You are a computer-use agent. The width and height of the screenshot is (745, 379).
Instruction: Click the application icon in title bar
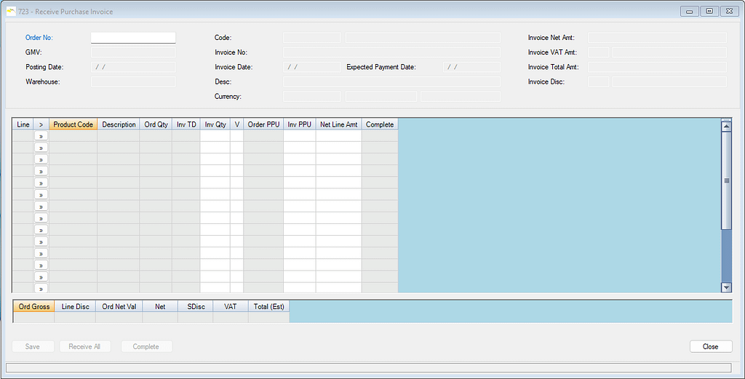(x=11, y=12)
